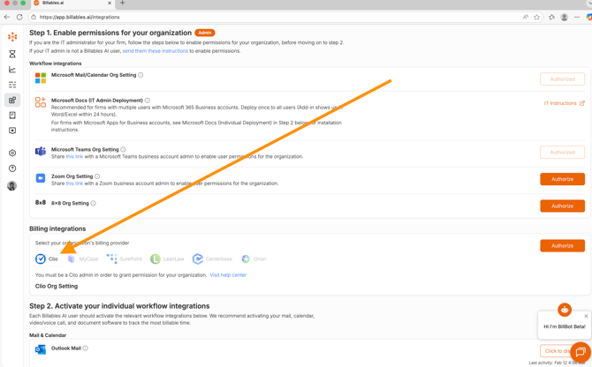Select Clio as billing provider
This screenshot has height=367, width=592.
pyautogui.click(x=47, y=259)
